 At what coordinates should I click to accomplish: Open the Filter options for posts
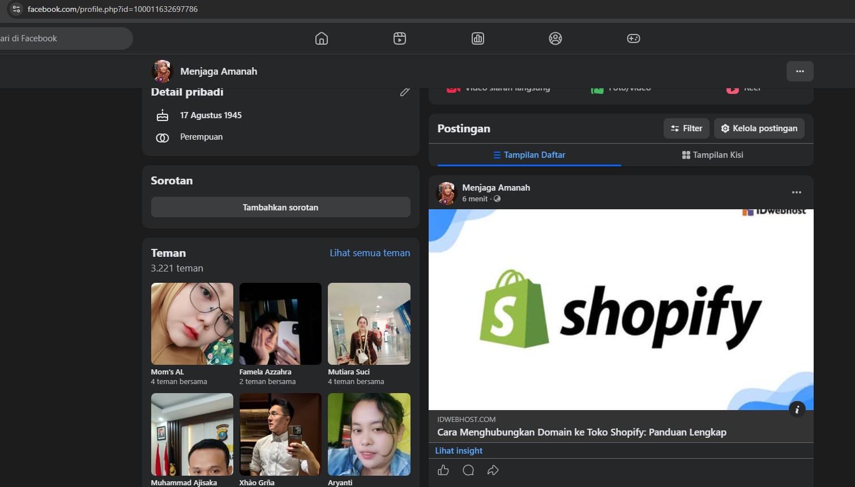coord(686,128)
